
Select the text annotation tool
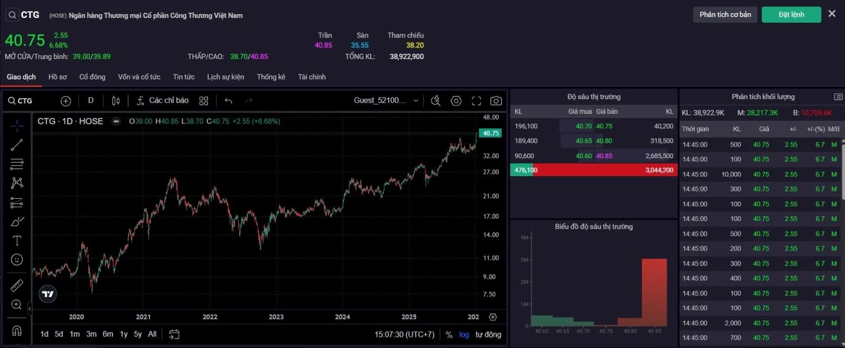point(17,240)
